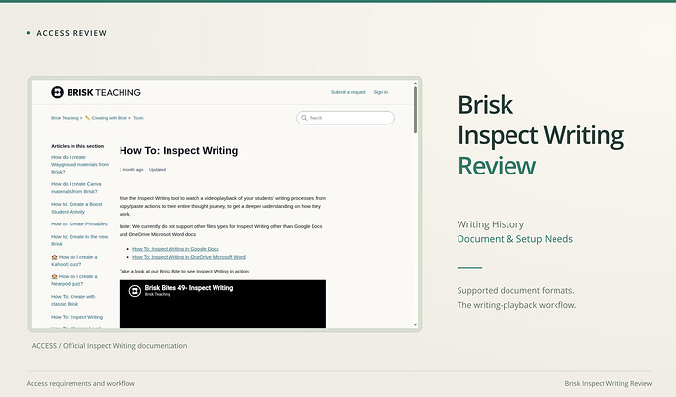676x397 pixels.
Task: Focus the Search input field
Action: click(x=345, y=118)
